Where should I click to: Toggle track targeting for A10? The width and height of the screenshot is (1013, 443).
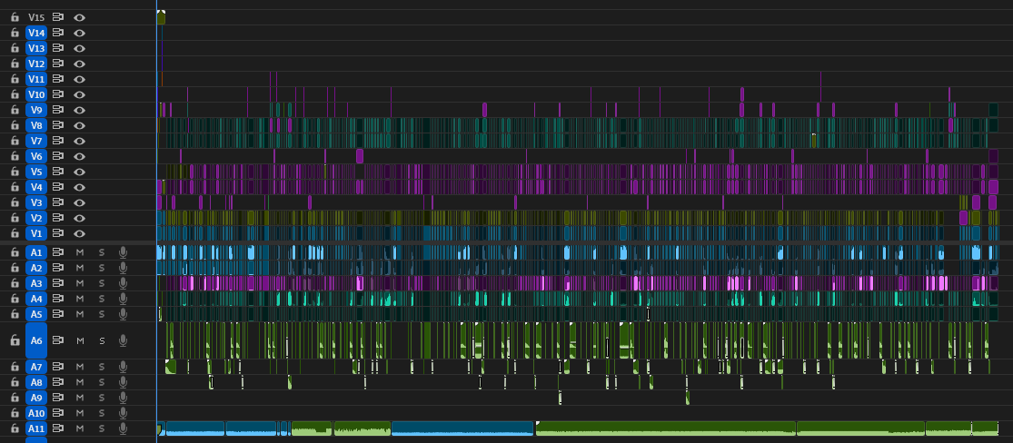click(x=36, y=413)
